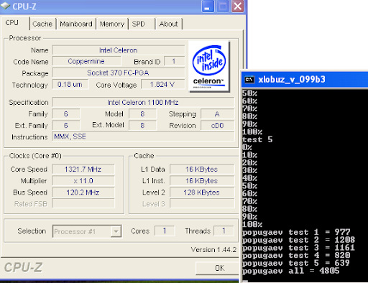Click the Family value field
368x283 pixels.
[66, 114]
